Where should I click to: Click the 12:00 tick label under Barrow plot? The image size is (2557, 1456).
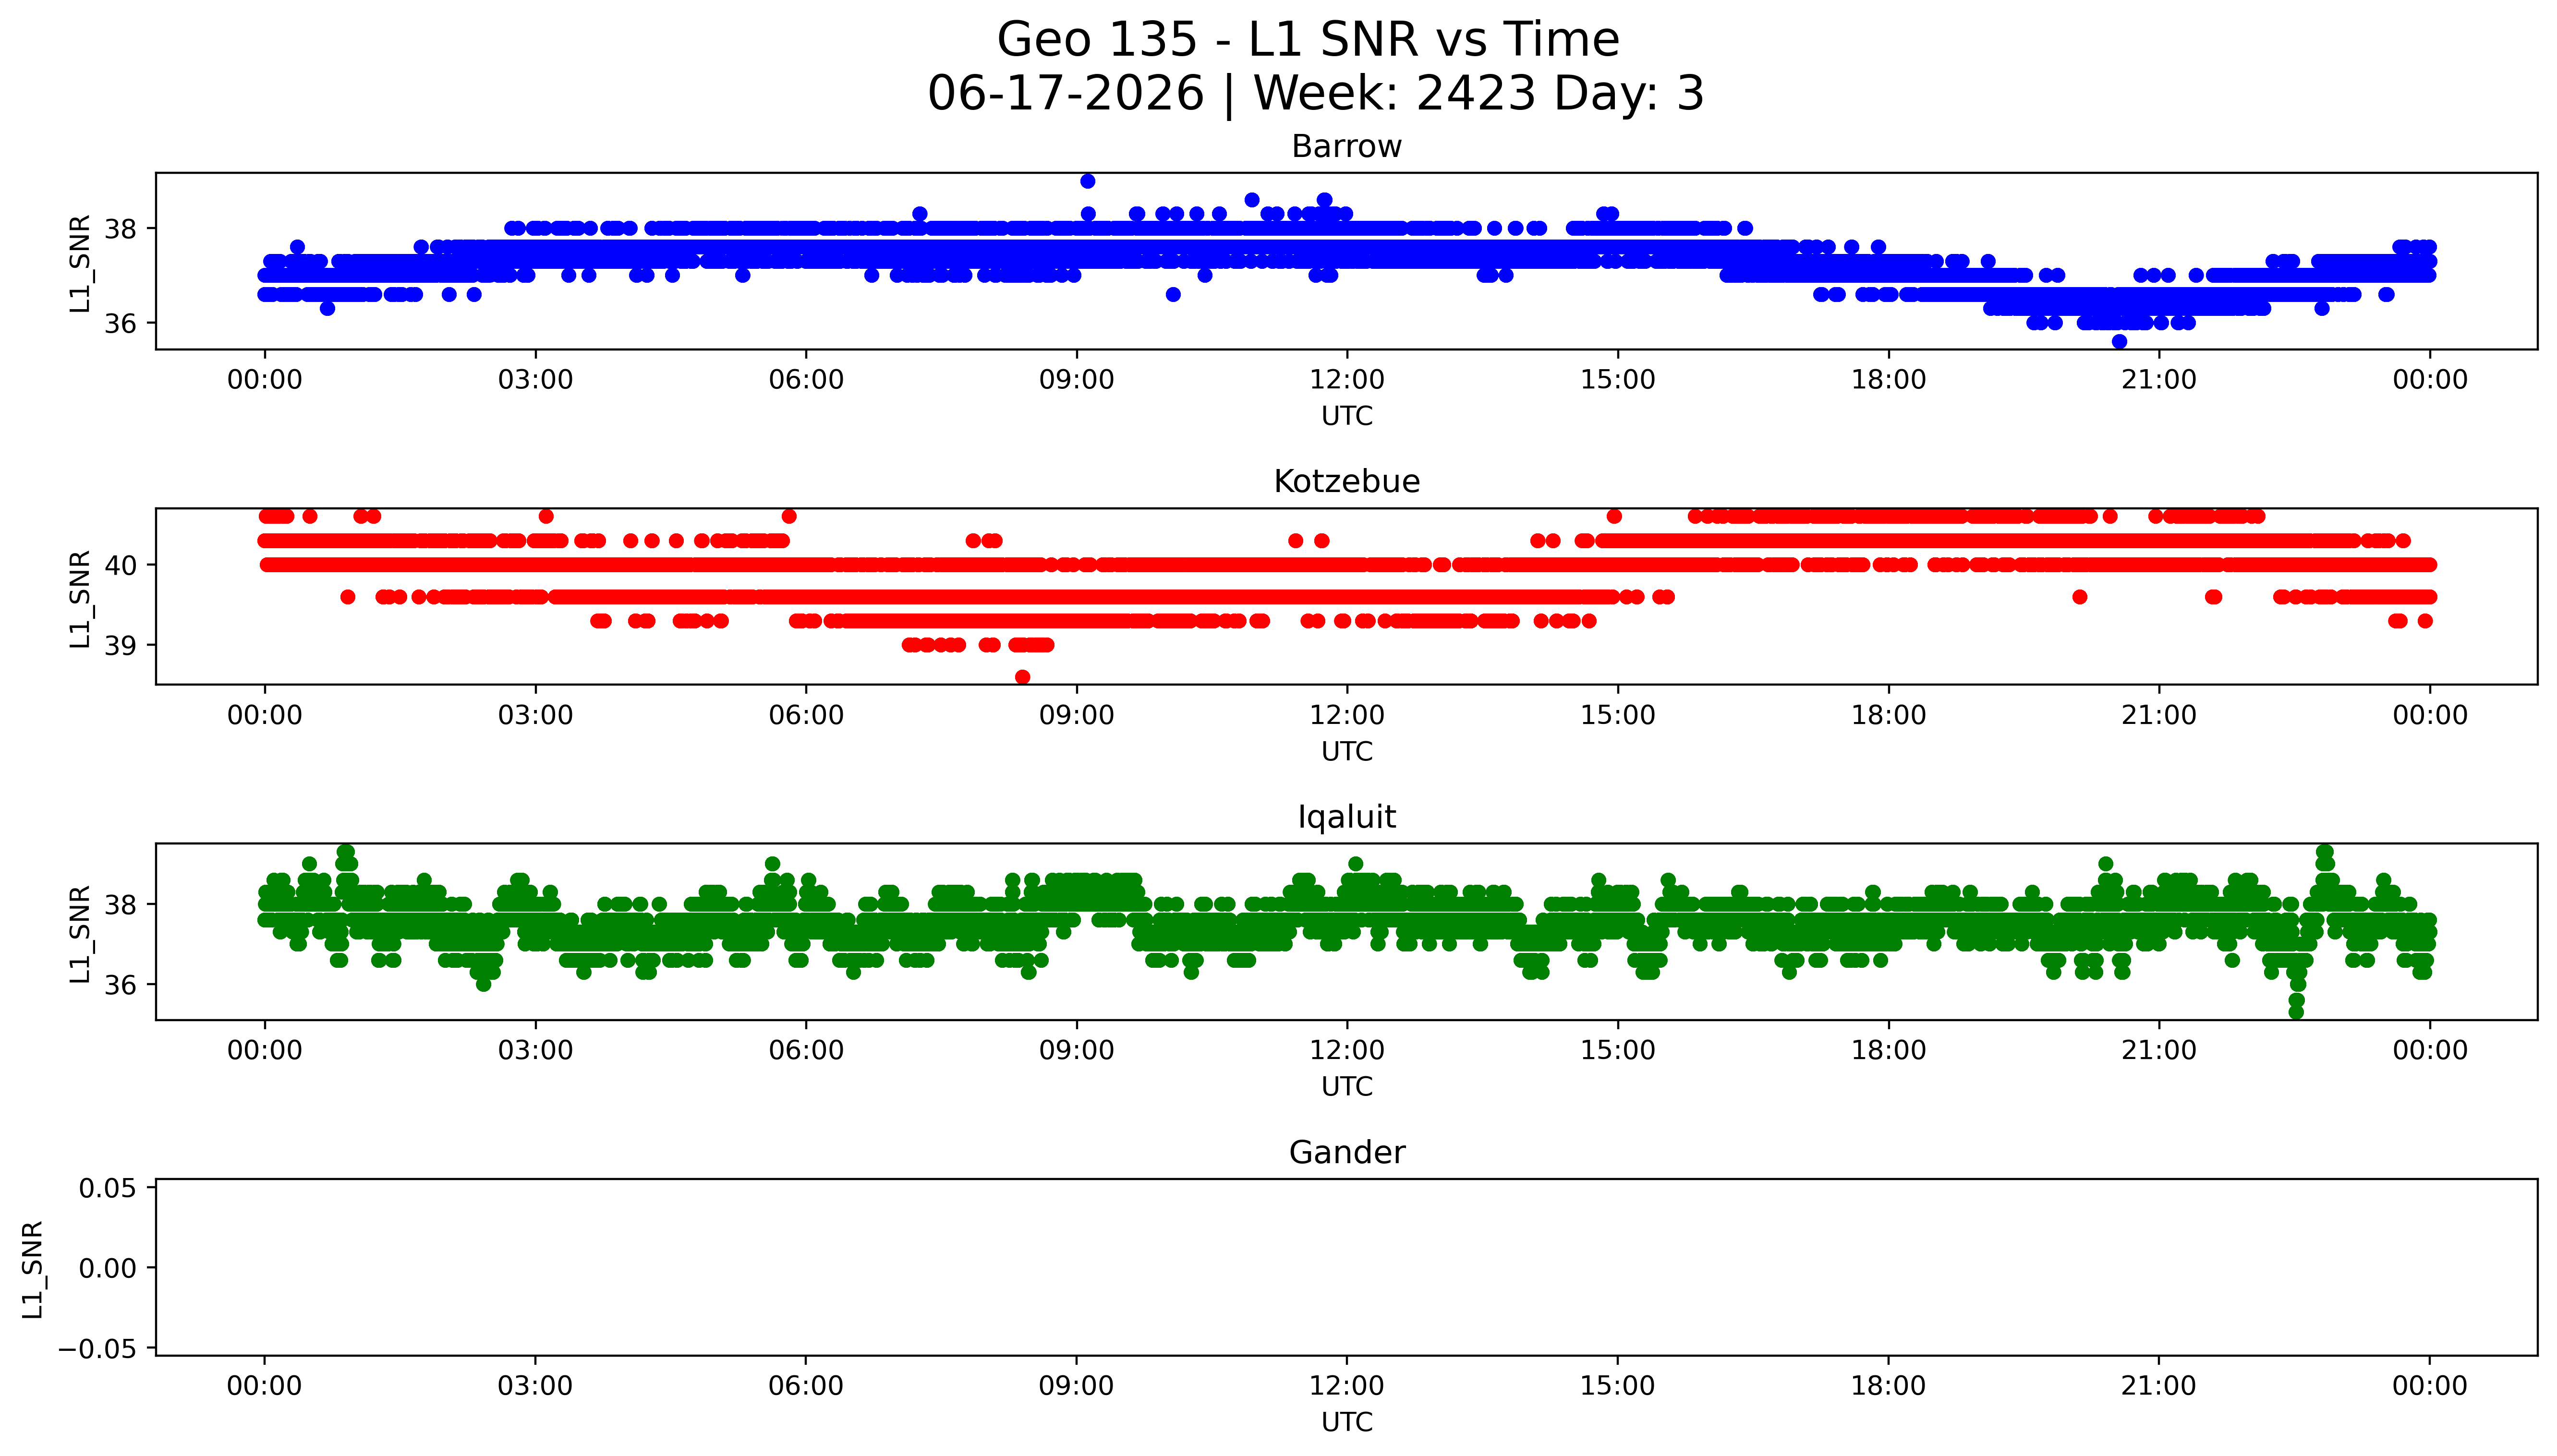[x=1347, y=380]
